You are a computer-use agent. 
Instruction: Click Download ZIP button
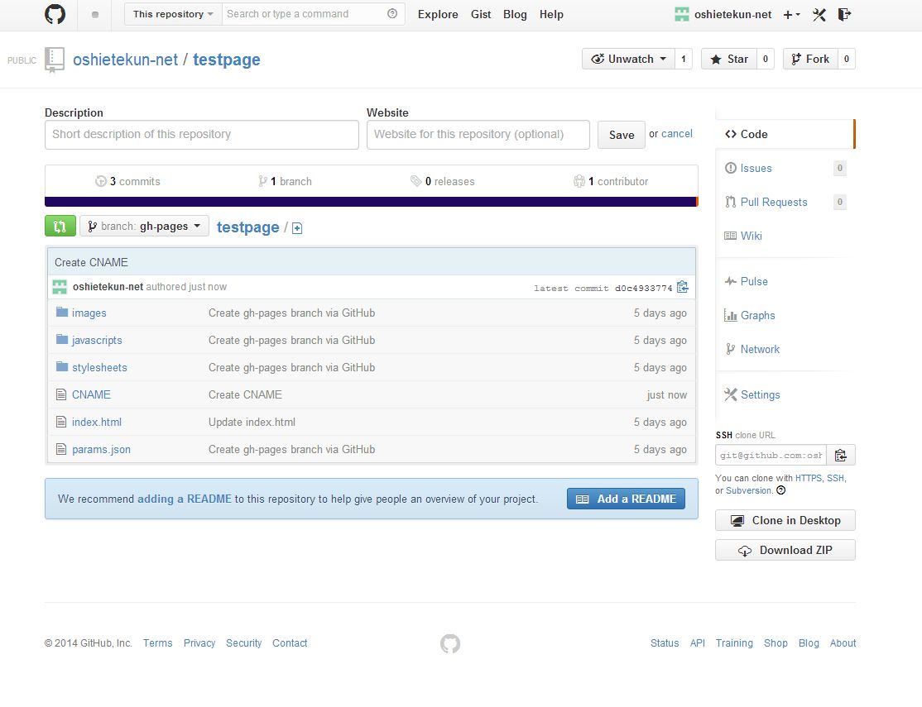coord(785,550)
